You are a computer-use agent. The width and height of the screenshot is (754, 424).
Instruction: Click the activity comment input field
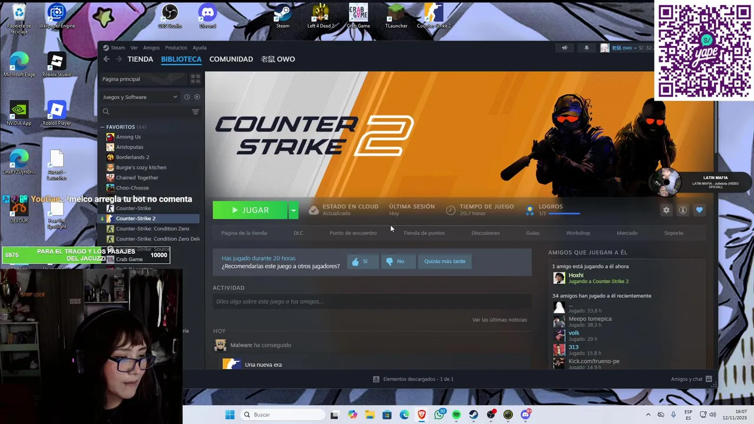click(x=372, y=302)
